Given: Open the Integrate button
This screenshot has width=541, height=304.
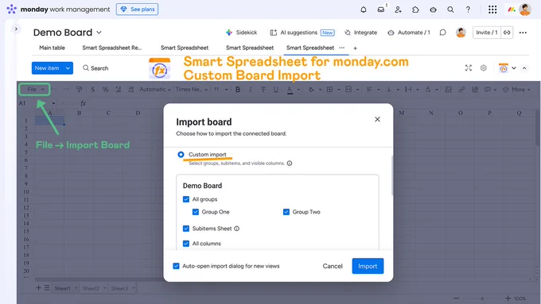Looking at the screenshot, I should pos(361,33).
